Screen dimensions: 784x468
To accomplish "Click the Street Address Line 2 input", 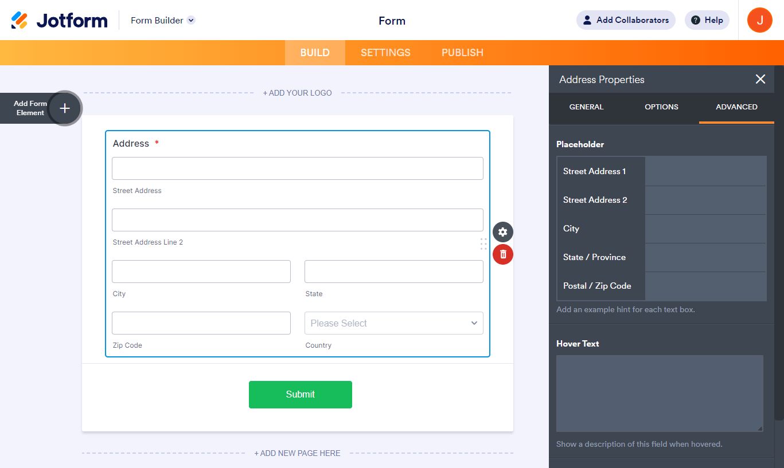I will [x=298, y=220].
